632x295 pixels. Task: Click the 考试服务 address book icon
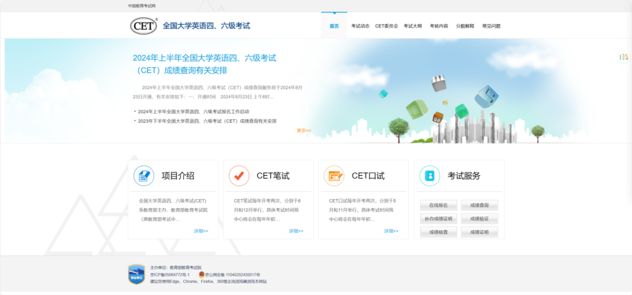[430, 176]
